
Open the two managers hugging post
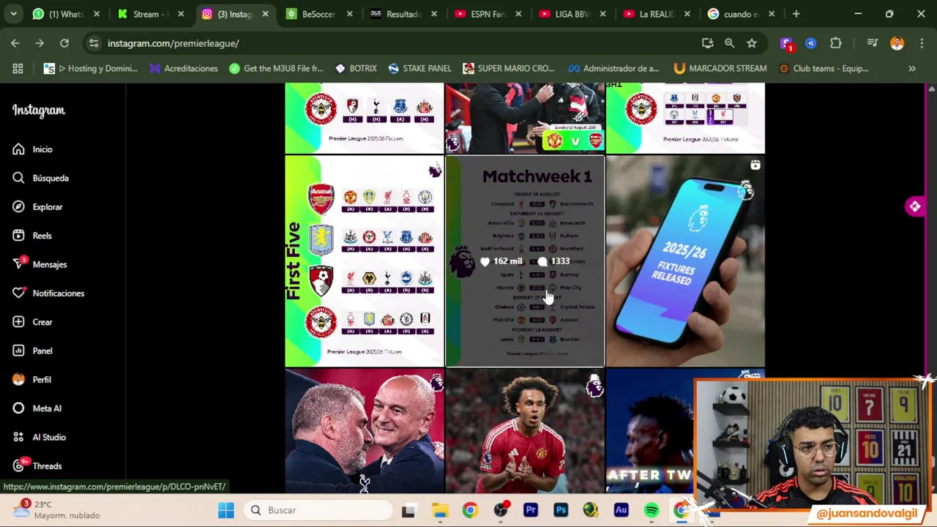[365, 432]
